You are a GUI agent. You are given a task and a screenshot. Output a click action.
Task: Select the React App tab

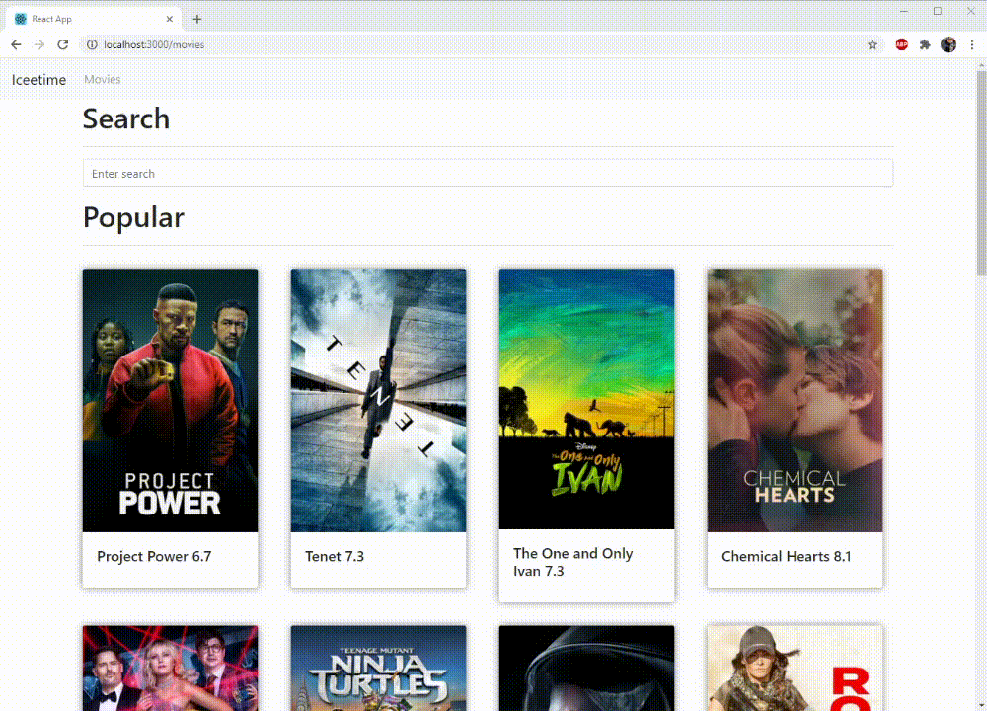pyautogui.click(x=95, y=19)
